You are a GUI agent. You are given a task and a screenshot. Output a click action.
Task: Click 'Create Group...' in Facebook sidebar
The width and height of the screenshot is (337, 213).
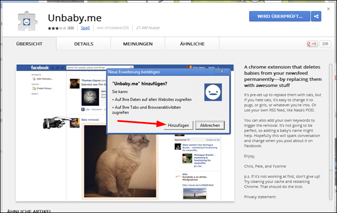pyautogui.click(x=45, y=88)
